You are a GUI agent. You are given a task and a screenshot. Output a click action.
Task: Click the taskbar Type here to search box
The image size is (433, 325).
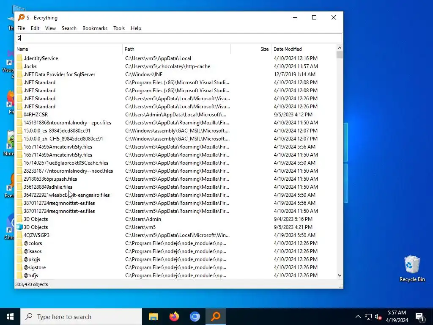pos(81,317)
